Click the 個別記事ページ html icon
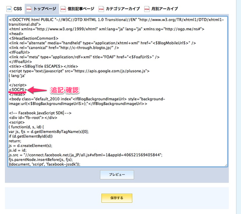 63,9
